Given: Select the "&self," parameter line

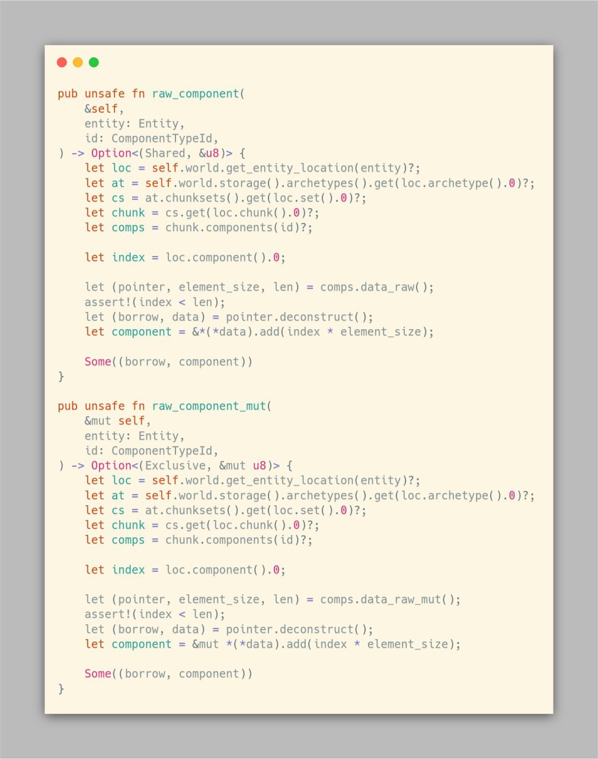Looking at the screenshot, I should click(x=105, y=109).
